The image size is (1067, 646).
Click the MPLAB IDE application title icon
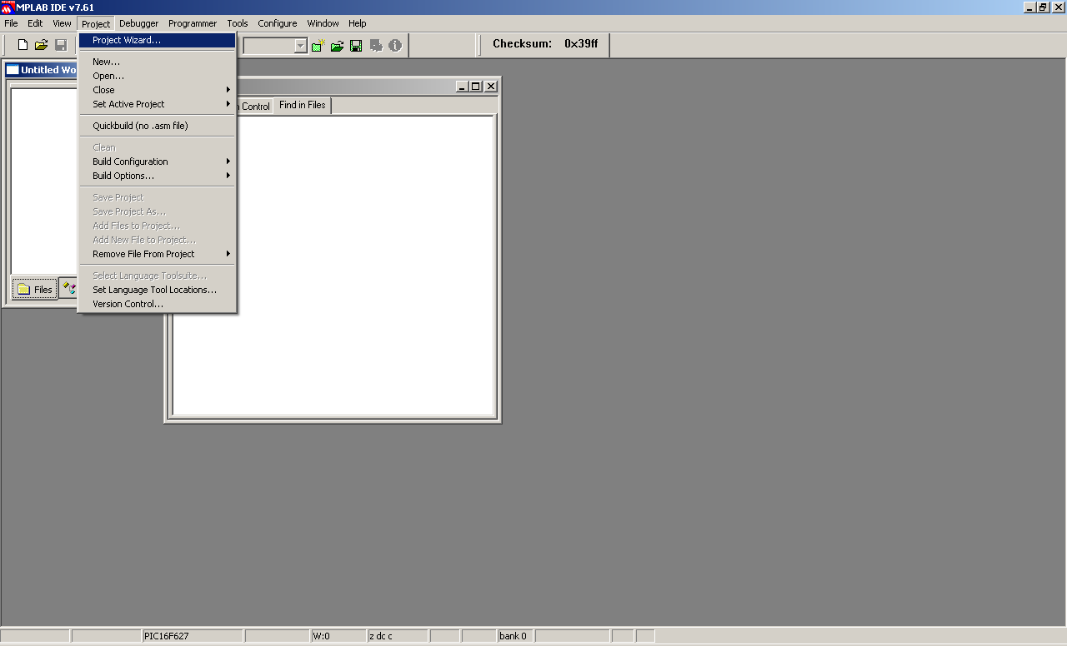tap(8, 7)
